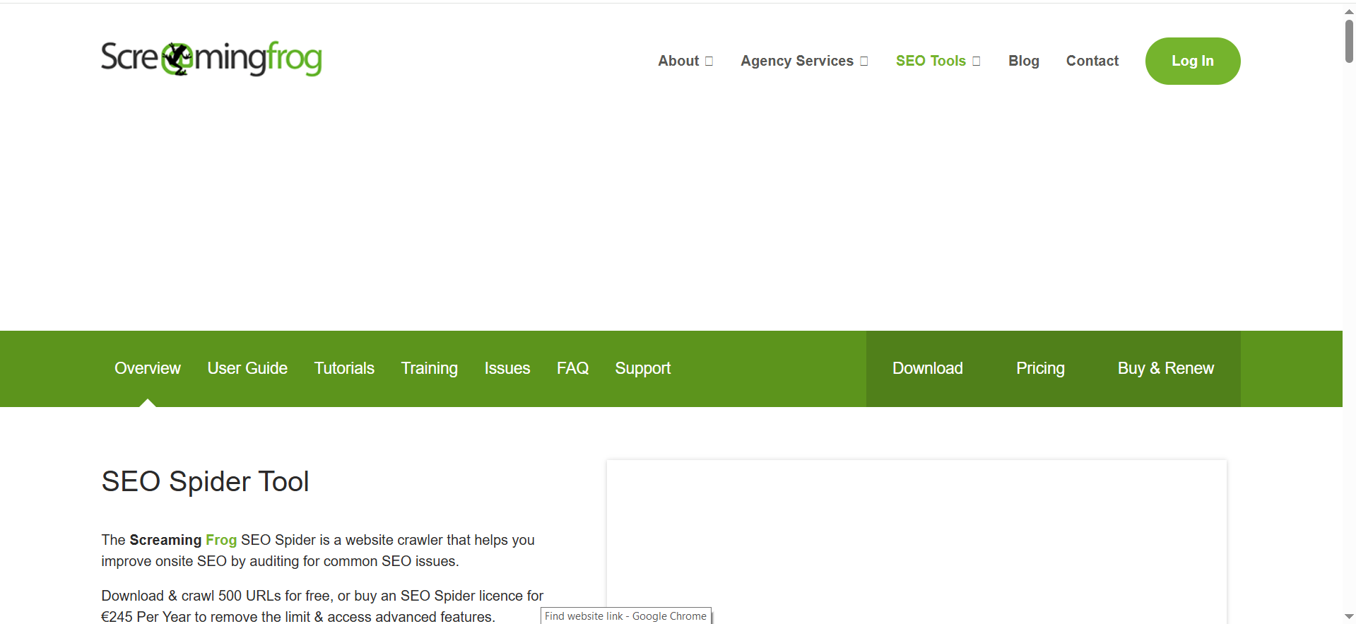1356x624 pixels.
Task: Click the page scrollbar up arrow
Action: tap(1349, 12)
